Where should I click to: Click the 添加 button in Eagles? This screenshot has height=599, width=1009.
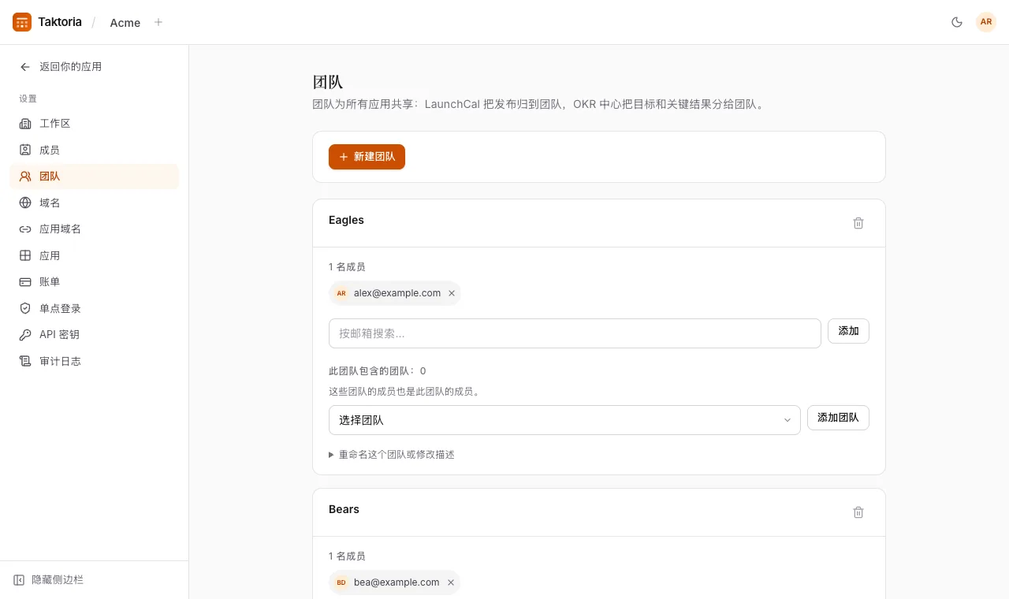click(848, 331)
